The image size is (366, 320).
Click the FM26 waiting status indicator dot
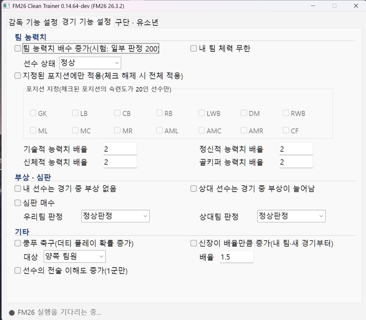tap(12, 313)
